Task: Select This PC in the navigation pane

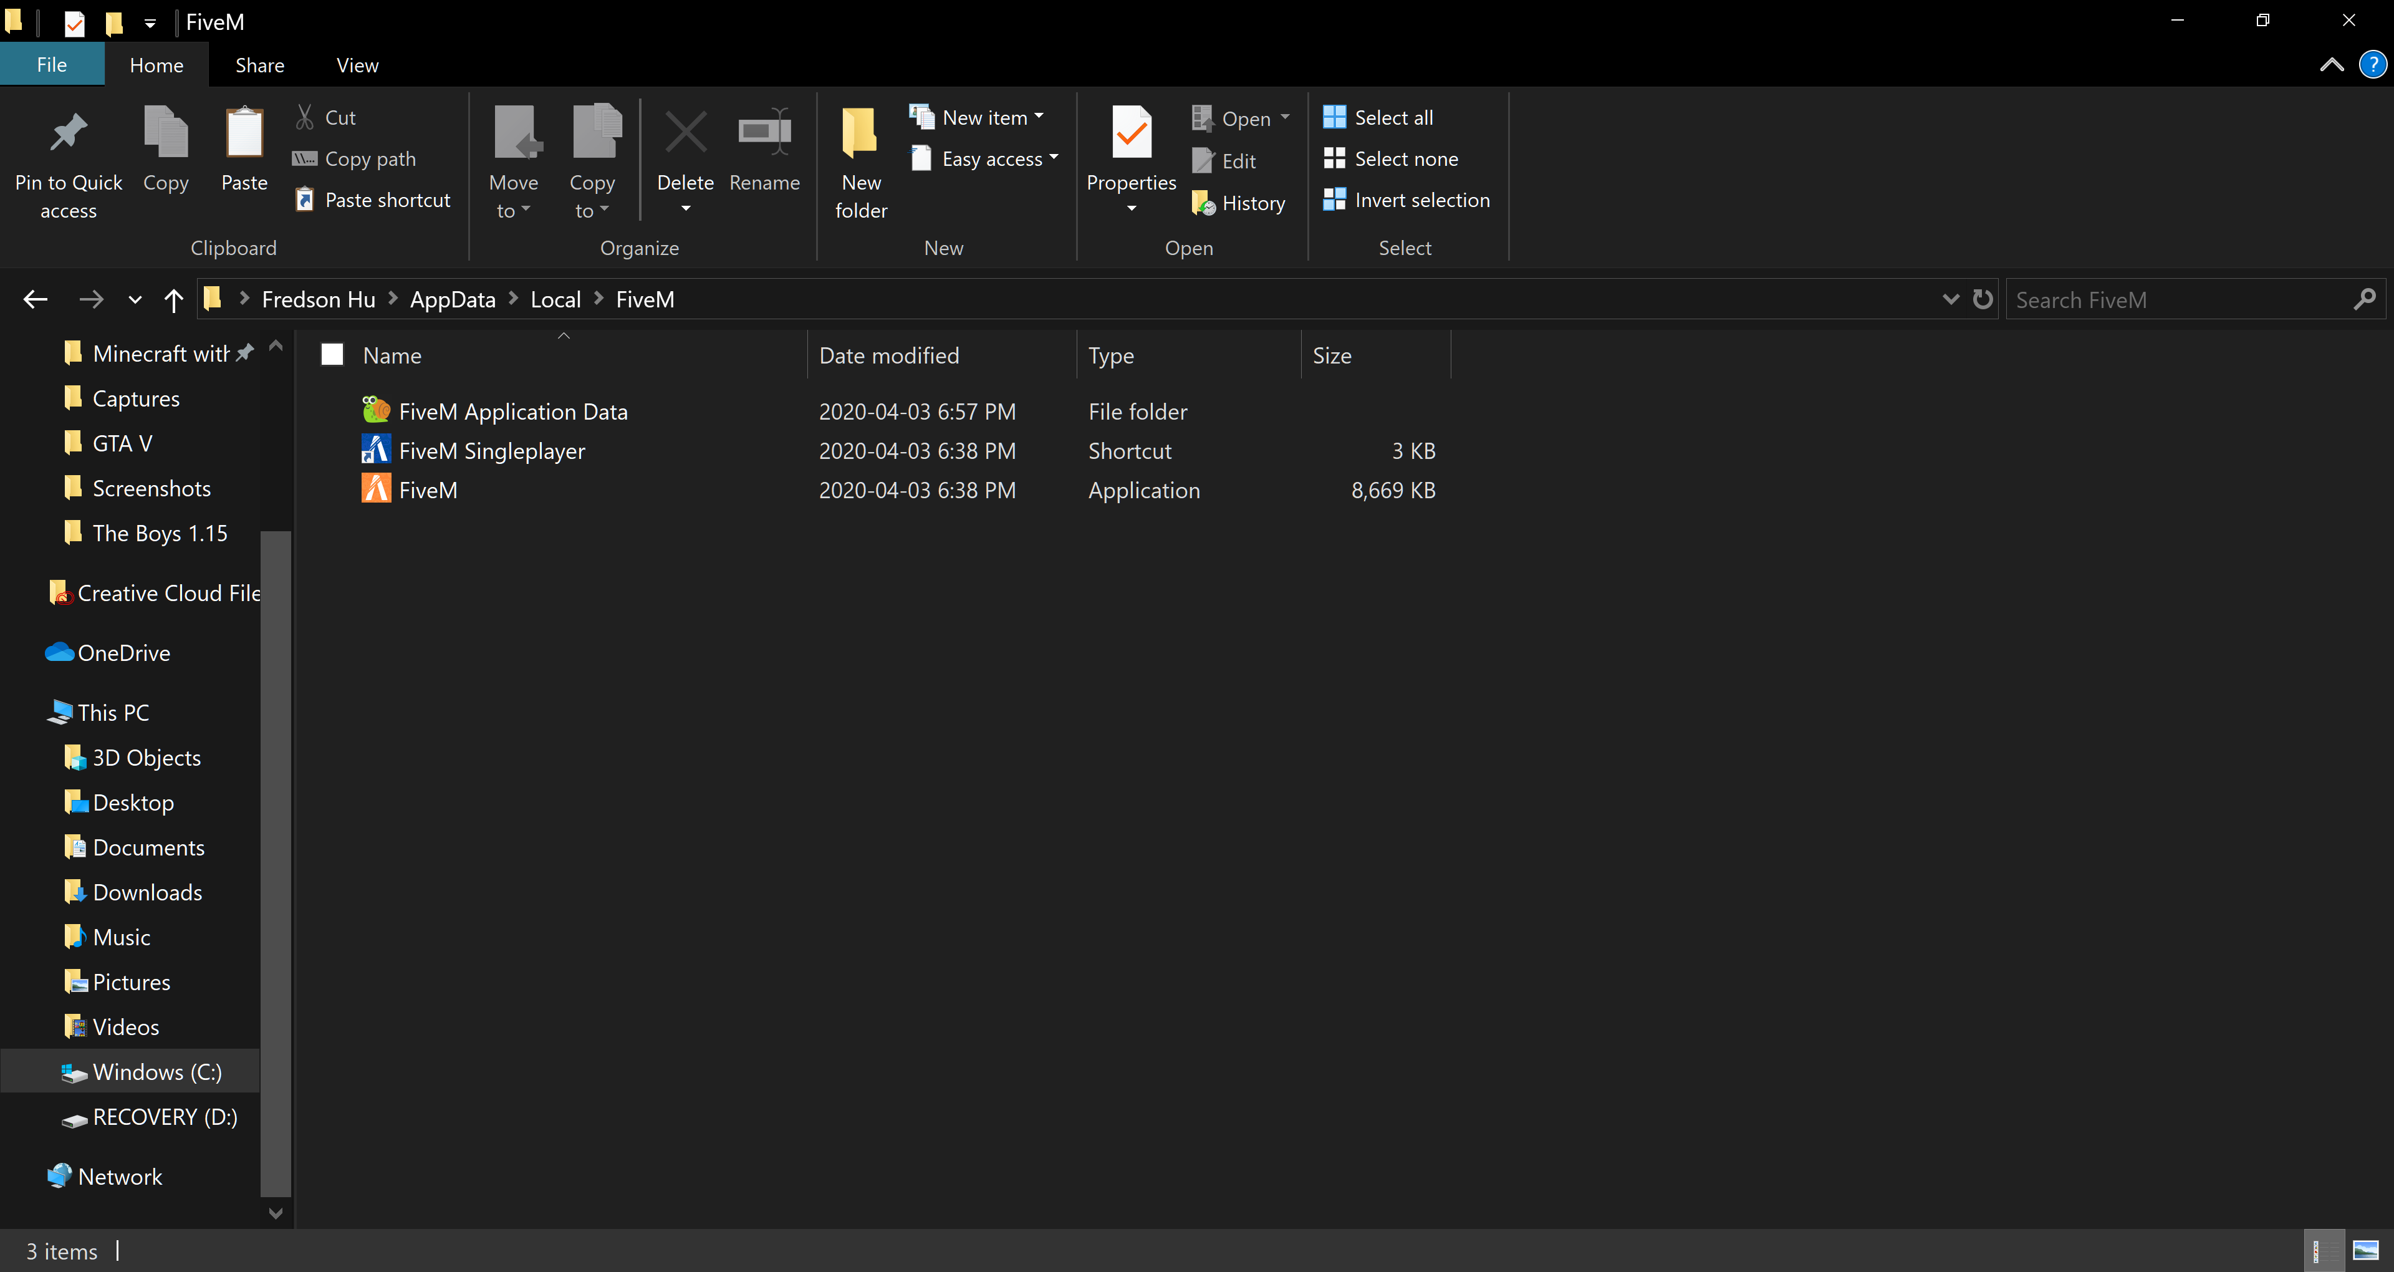Action: point(99,712)
